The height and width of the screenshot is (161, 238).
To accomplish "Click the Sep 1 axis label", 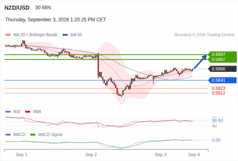I will pyautogui.click(x=21, y=155).
